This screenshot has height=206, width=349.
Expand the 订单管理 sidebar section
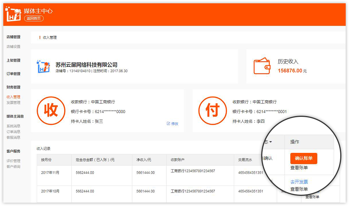pos(13,74)
